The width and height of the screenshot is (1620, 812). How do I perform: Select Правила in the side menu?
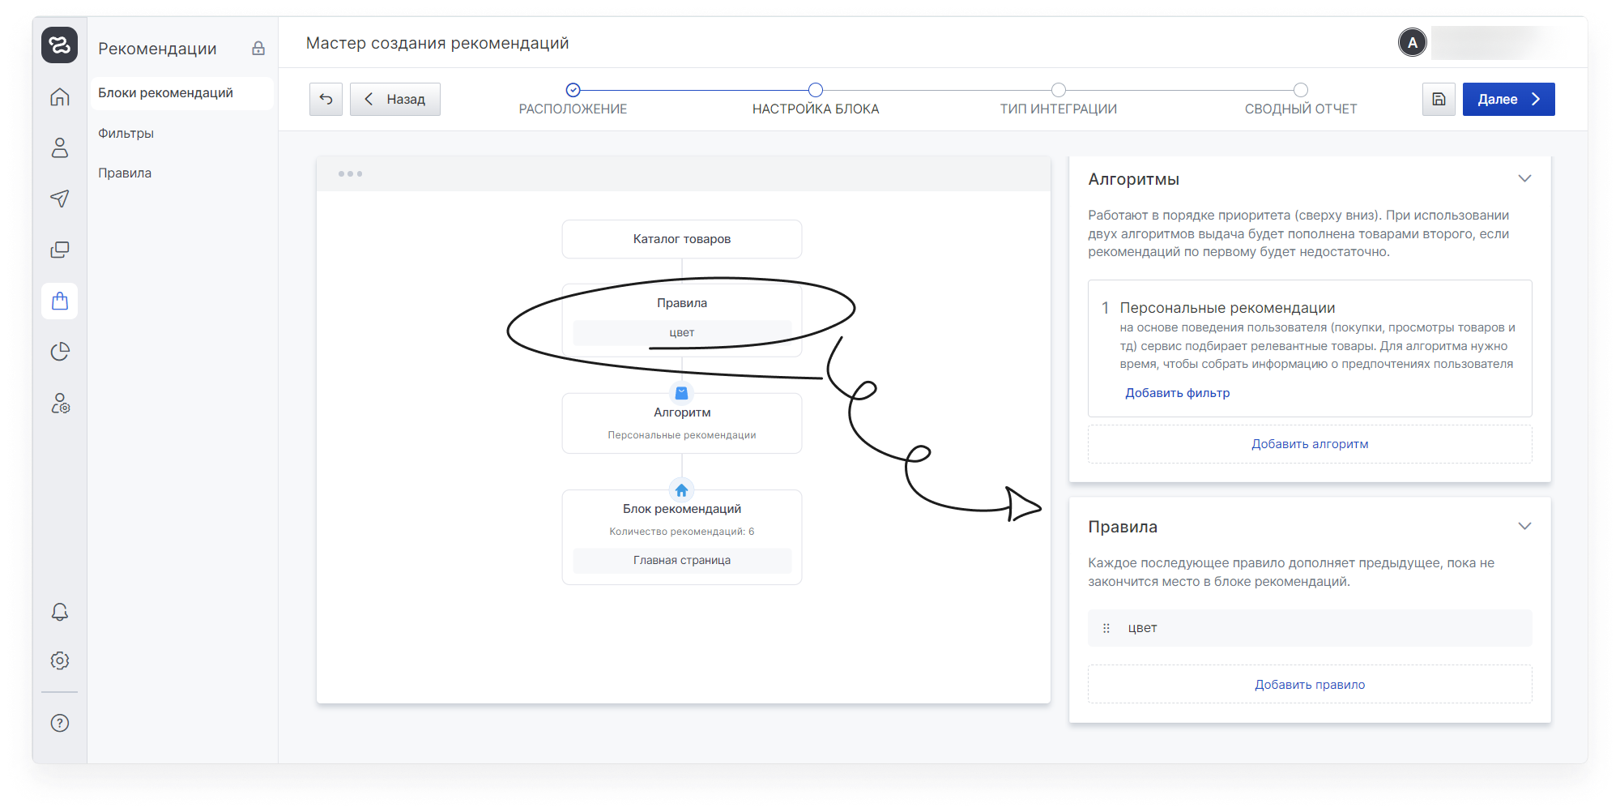[x=125, y=173]
